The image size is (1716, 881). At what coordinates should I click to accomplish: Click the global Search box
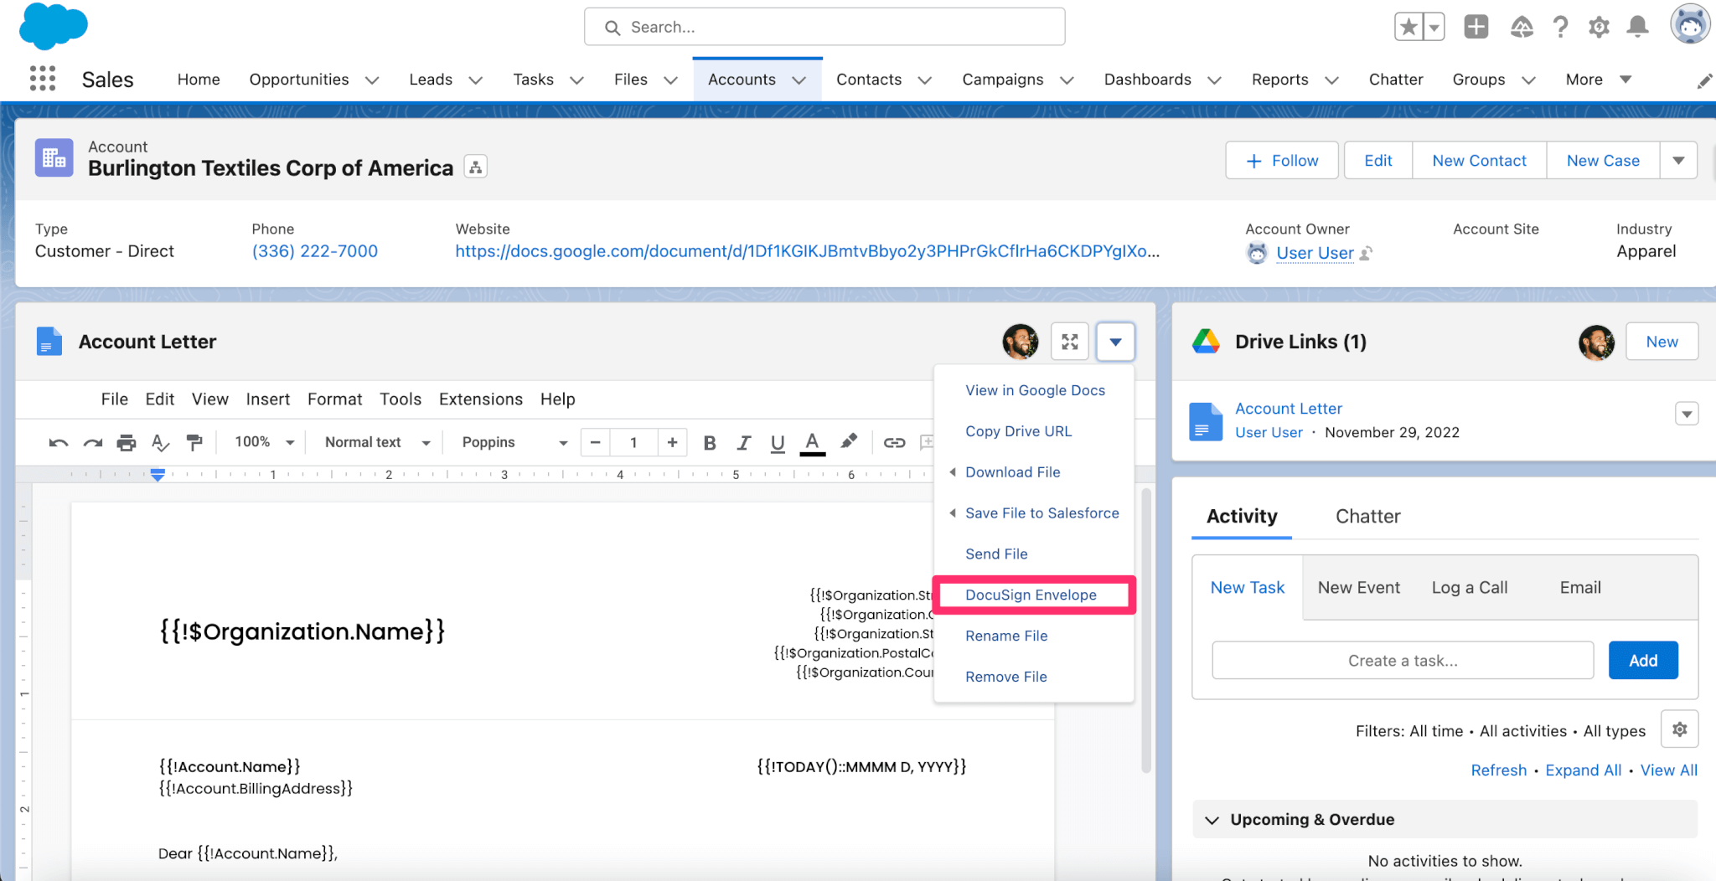coord(824,27)
